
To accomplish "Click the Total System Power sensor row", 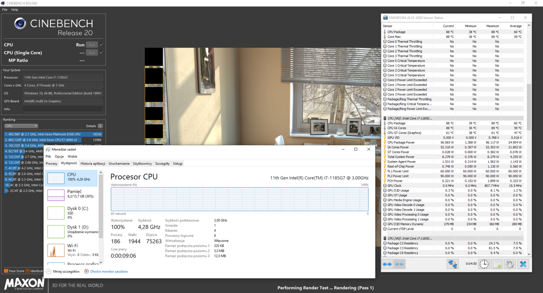I will [x=453, y=157].
